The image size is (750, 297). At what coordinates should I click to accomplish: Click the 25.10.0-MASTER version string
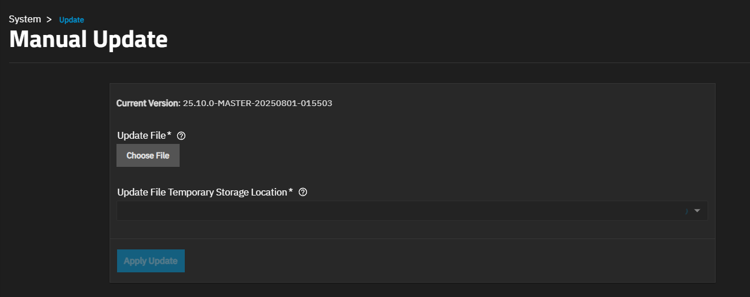[x=257, y=104]
